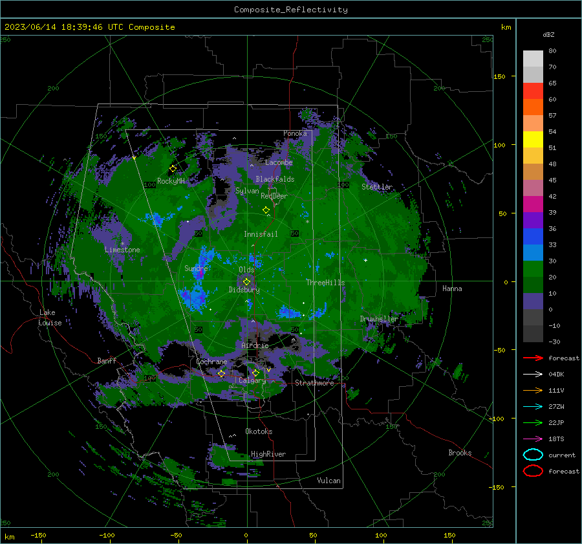Click the RedDeer label

point(274,196)
